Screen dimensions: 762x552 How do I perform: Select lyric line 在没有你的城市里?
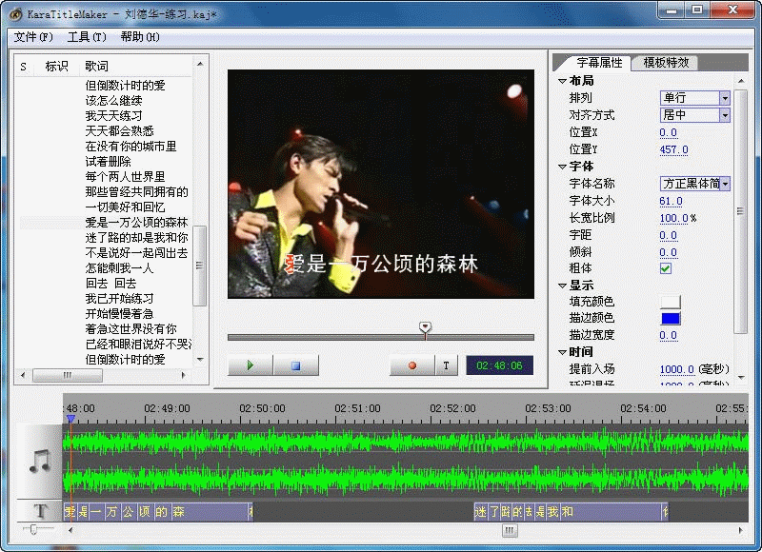tap(130, 147)
